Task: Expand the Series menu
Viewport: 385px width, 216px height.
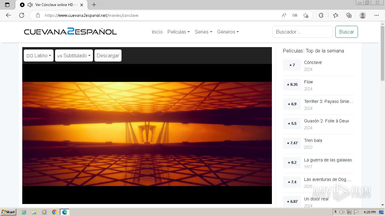Action: click(x=203, y=32)
